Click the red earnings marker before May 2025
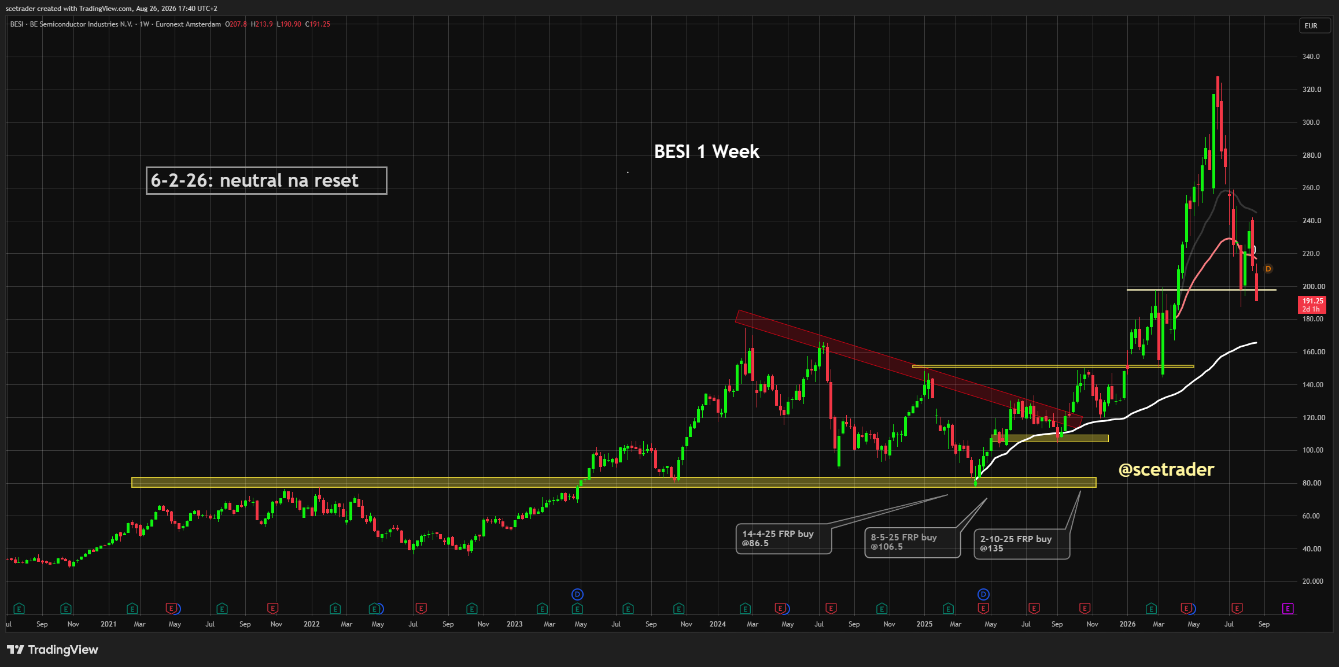Viewport: 1339px width, 667px height. 983,608
